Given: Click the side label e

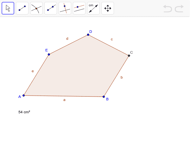Looking at the screenshot, I should [33, 71].
